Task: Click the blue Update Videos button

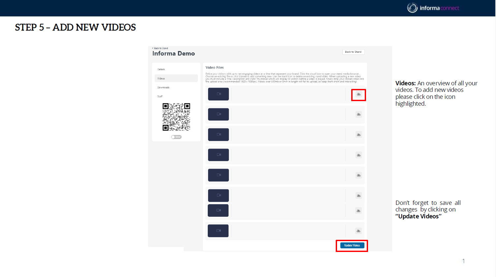Action: pos(352,245)
